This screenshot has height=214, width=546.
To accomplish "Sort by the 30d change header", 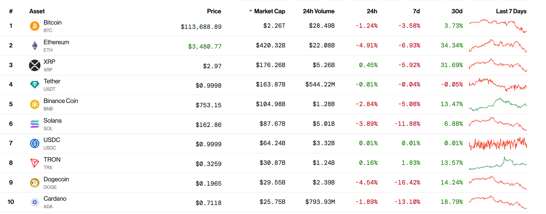I will (457, 11).
